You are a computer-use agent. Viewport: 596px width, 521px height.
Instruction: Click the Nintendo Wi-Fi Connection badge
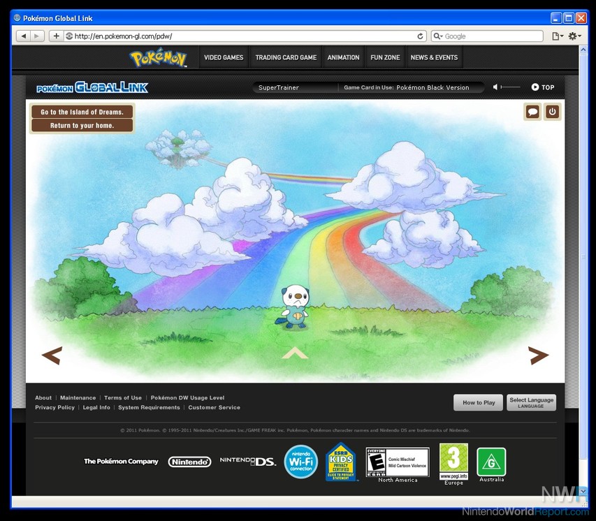tap(301, 462)
